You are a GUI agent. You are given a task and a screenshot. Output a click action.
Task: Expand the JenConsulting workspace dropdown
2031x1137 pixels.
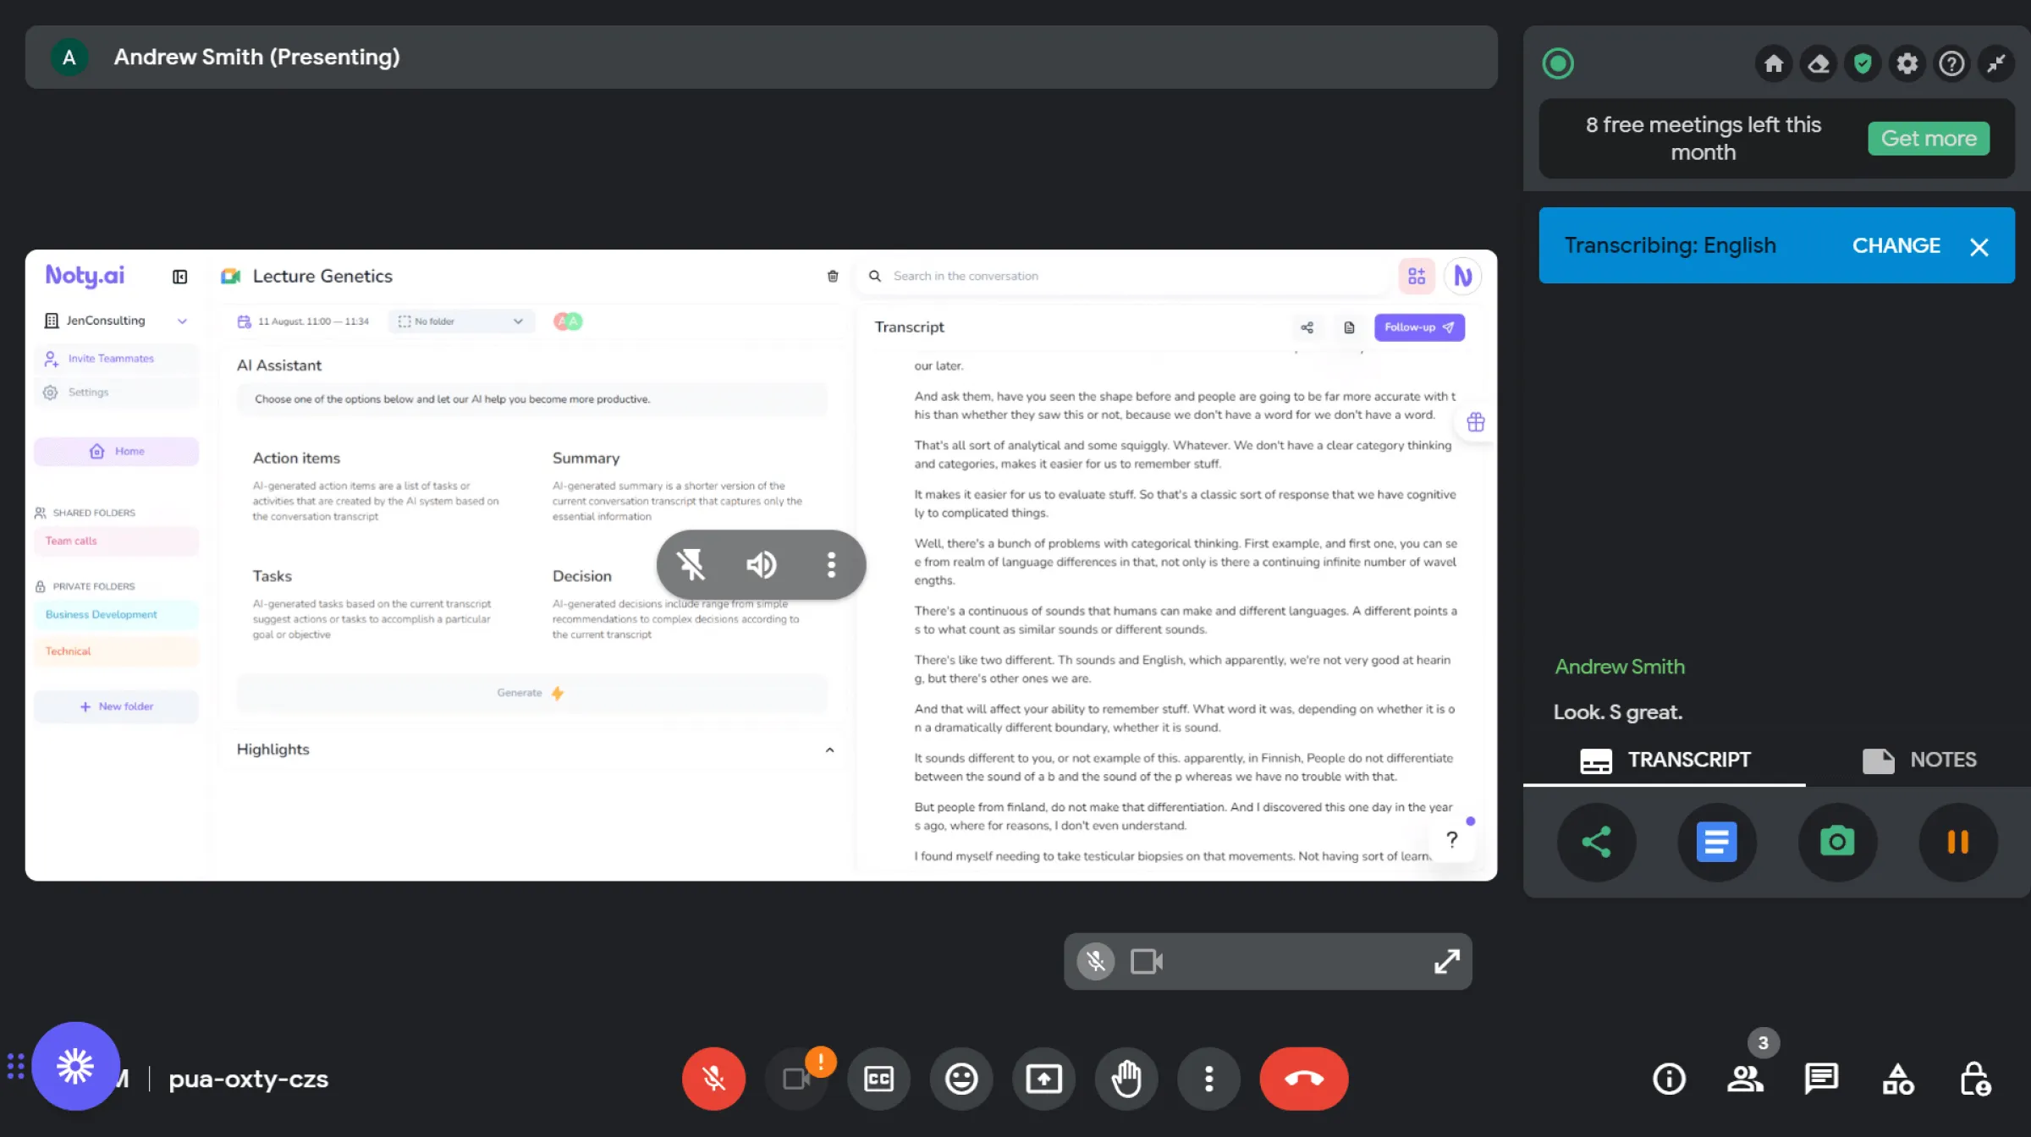pos(182,321)
